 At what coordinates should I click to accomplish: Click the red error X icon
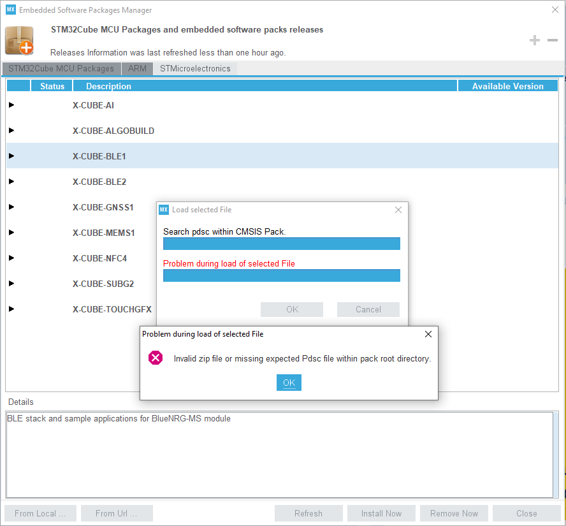click(156, 358)
